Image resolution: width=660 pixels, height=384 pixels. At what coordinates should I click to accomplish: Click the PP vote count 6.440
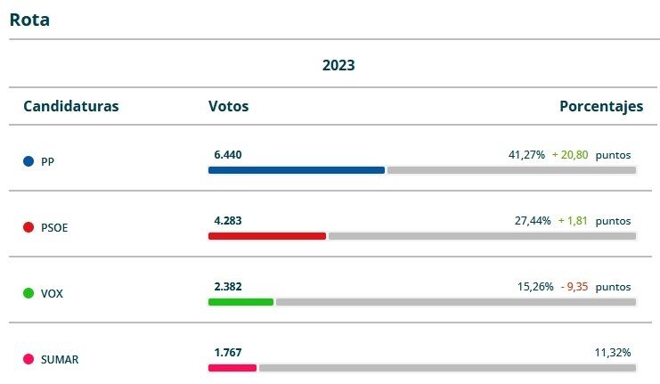[x=227, y=154]
